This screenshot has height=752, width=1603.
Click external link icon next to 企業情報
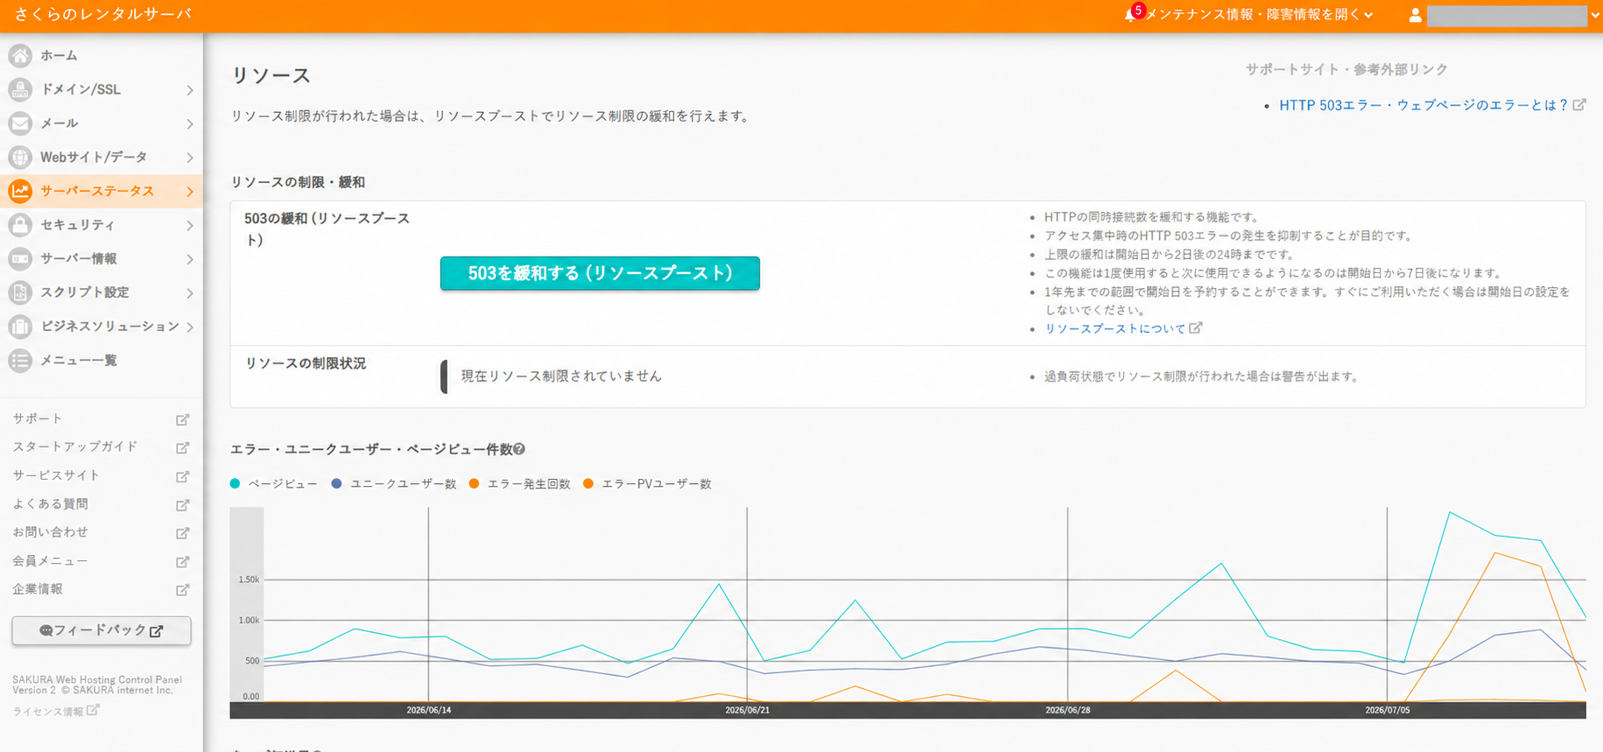[x=182, y=589]
